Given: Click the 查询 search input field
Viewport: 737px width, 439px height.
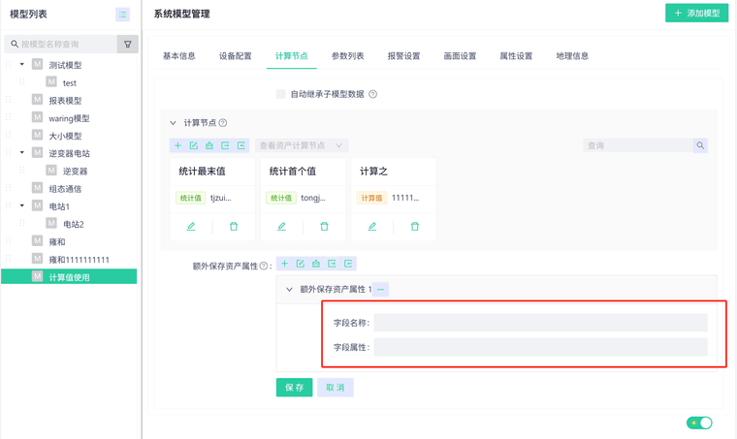Looking at the screenshot, I should (638, 145).
